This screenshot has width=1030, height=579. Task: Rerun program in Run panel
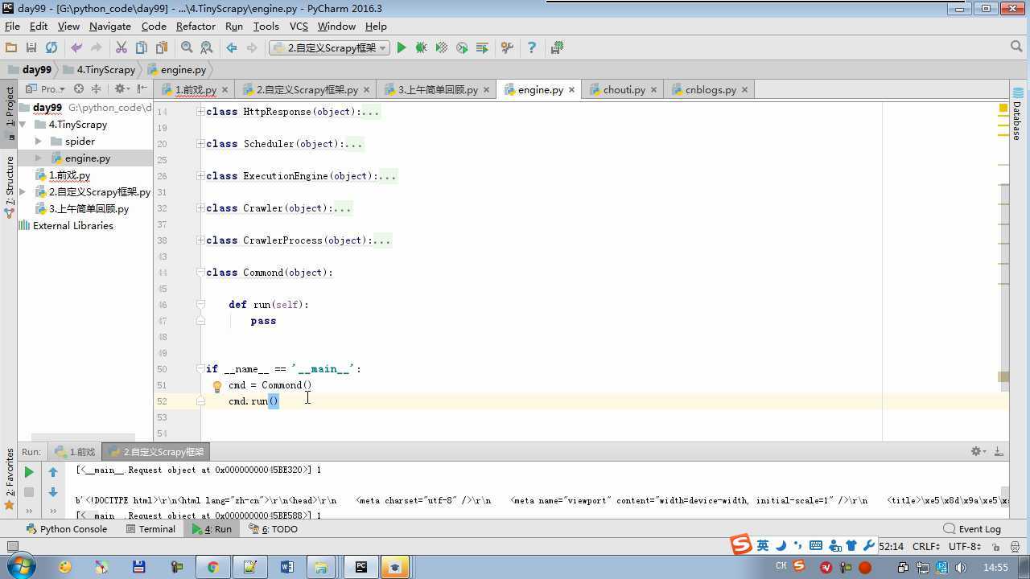pos(29,472)
